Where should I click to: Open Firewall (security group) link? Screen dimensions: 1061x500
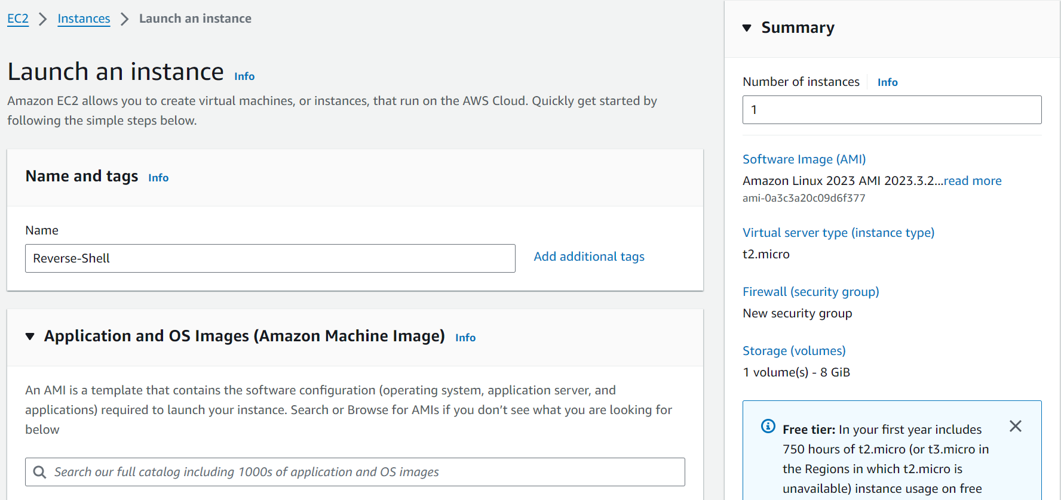pyautogui.click(x=811, y=292)
